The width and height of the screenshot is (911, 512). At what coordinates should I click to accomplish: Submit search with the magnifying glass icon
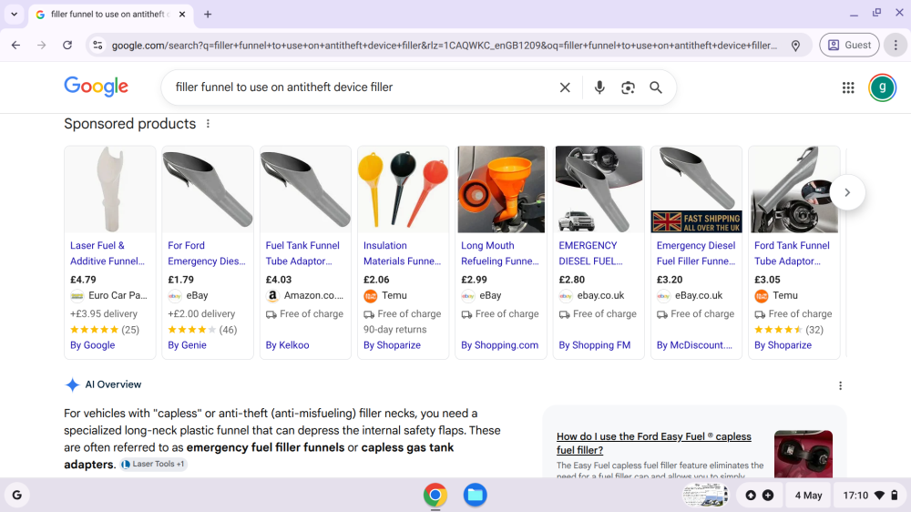point(655,87)
